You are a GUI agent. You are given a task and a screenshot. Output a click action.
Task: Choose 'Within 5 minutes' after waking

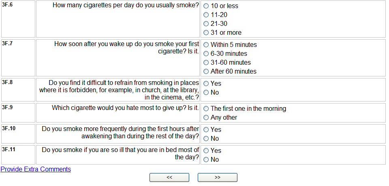pyautogui.click(x=206, y=45)
